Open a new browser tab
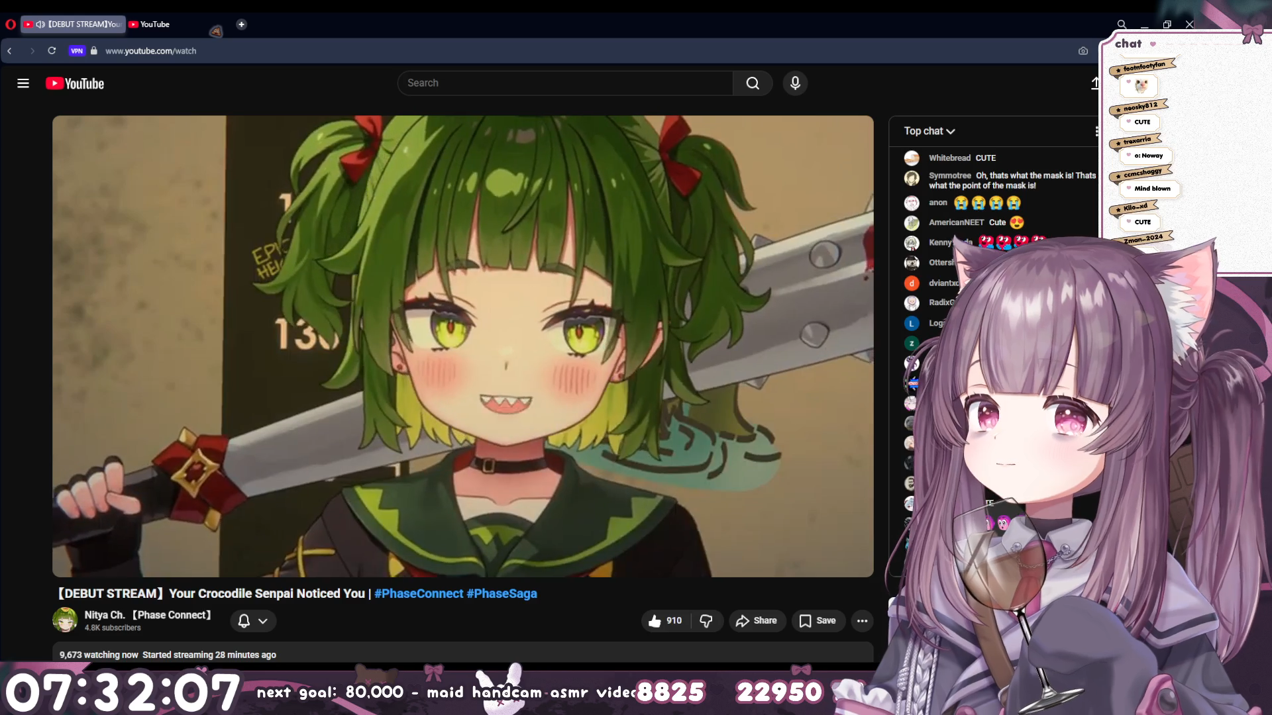 [x=242, y=24]
